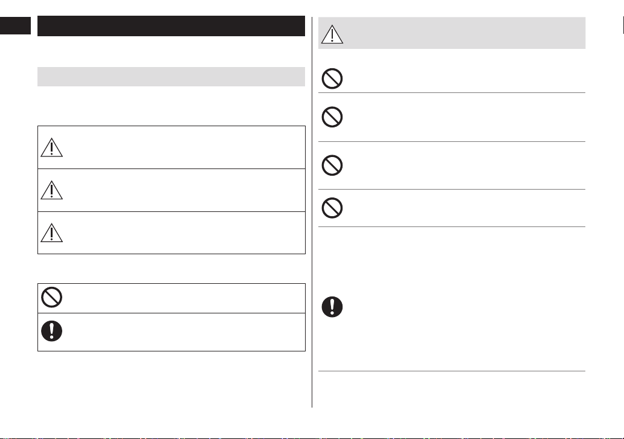Click the first prohibition symbol beneath the gray warning banner
The width and height of the screenshot is (624, 439).
[332, 79]
